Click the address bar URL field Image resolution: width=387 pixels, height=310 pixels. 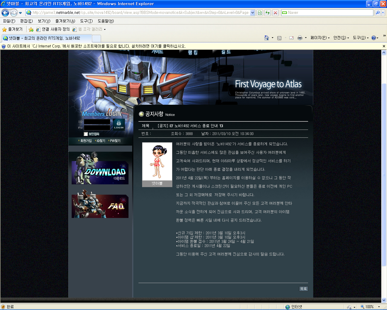pyautogui.click(x=141, y=13)
